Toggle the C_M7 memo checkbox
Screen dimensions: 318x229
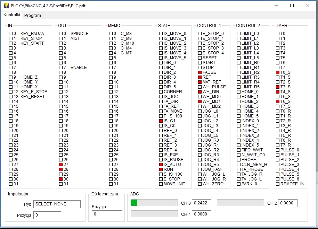point(111,53)
